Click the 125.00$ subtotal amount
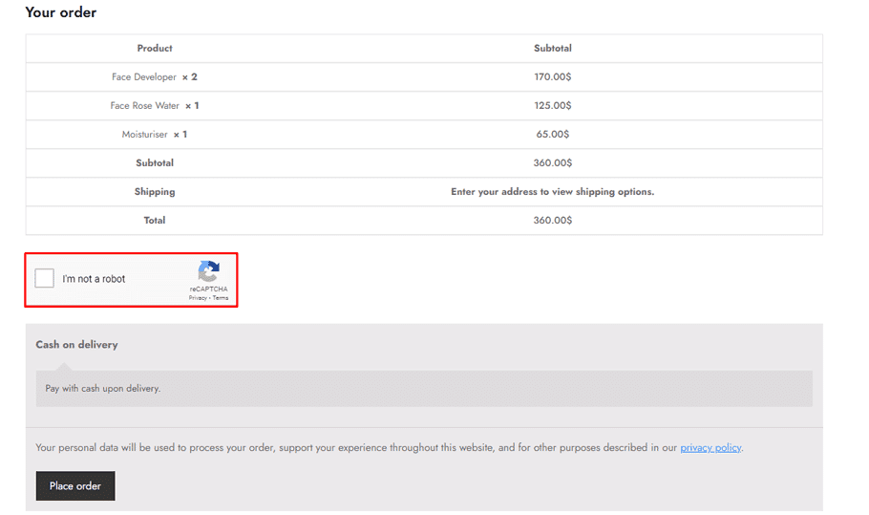Screen dimensions: 869x515 click(552, 105)
